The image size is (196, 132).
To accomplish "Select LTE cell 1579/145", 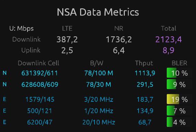I will click(x=40, y=99).
